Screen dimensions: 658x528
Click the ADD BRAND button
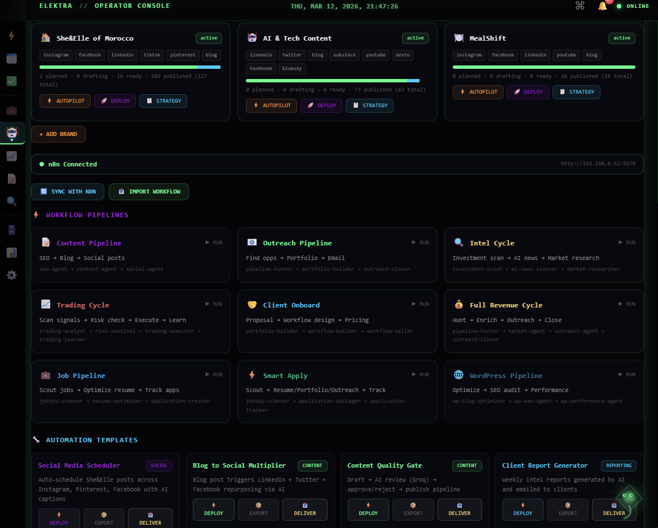(58, 134)
